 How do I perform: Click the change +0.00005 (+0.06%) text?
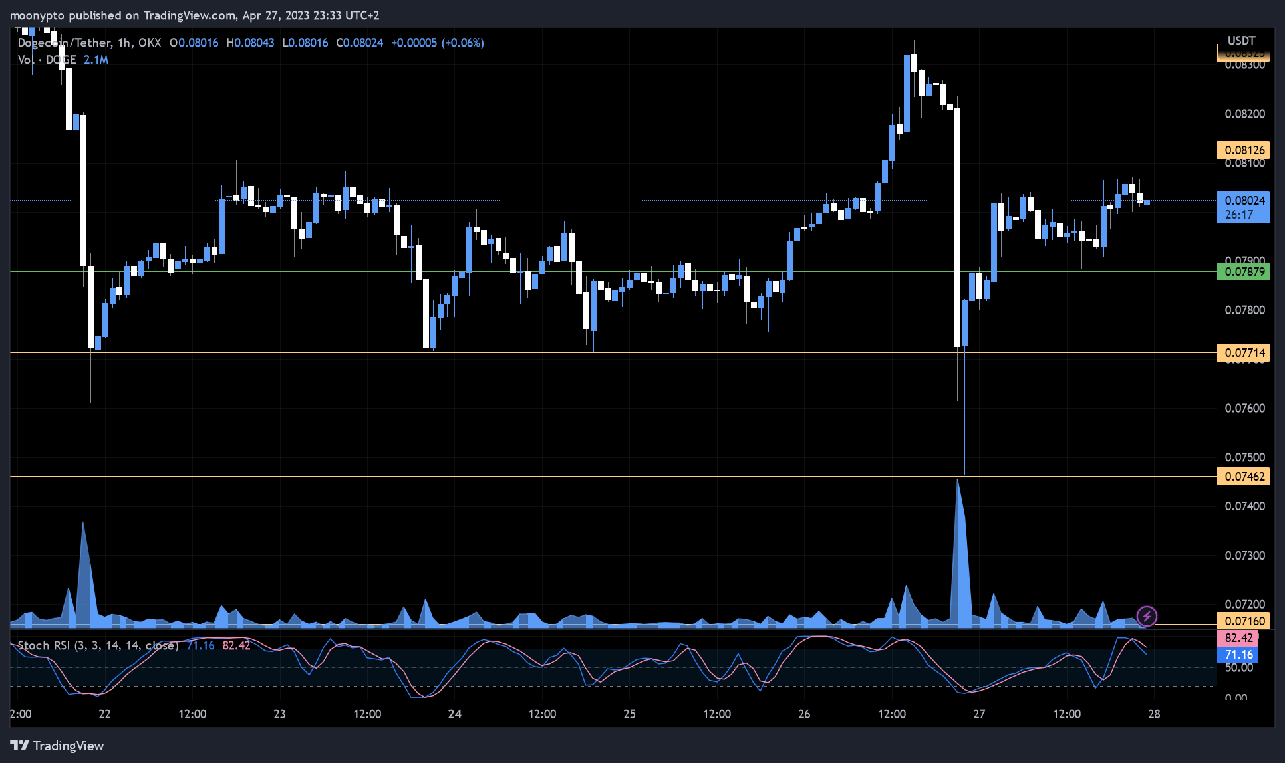click(x=438, y=43)
